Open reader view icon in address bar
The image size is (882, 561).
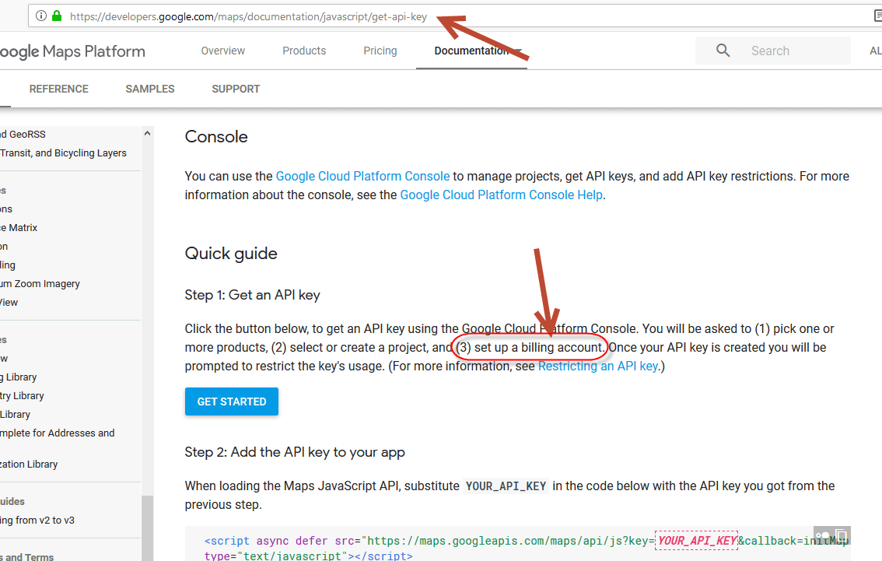click(876, 16)
